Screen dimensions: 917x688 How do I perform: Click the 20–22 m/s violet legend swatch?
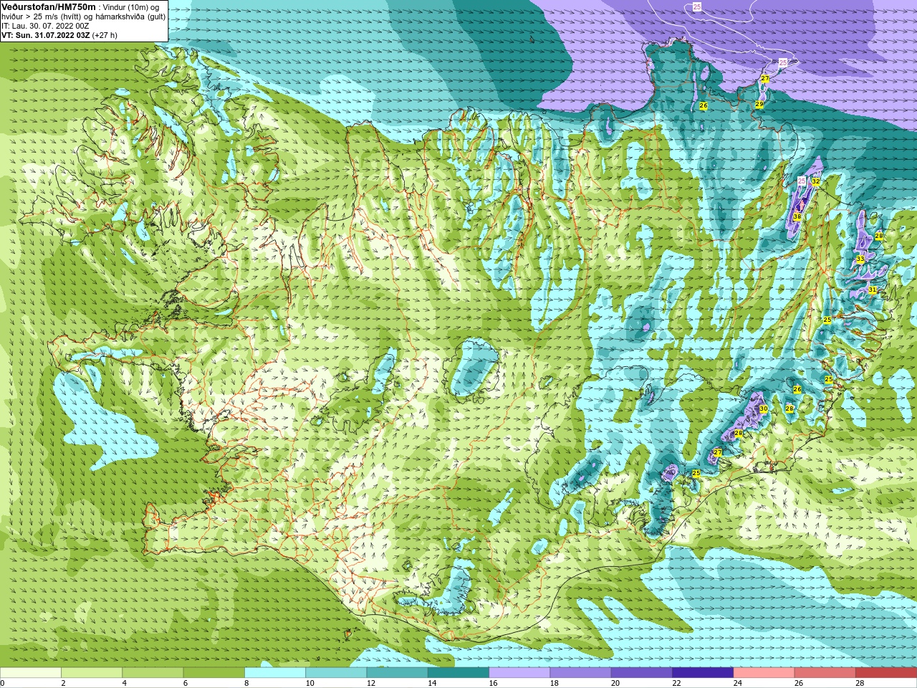pyautogui.click(x=642, y=673)
